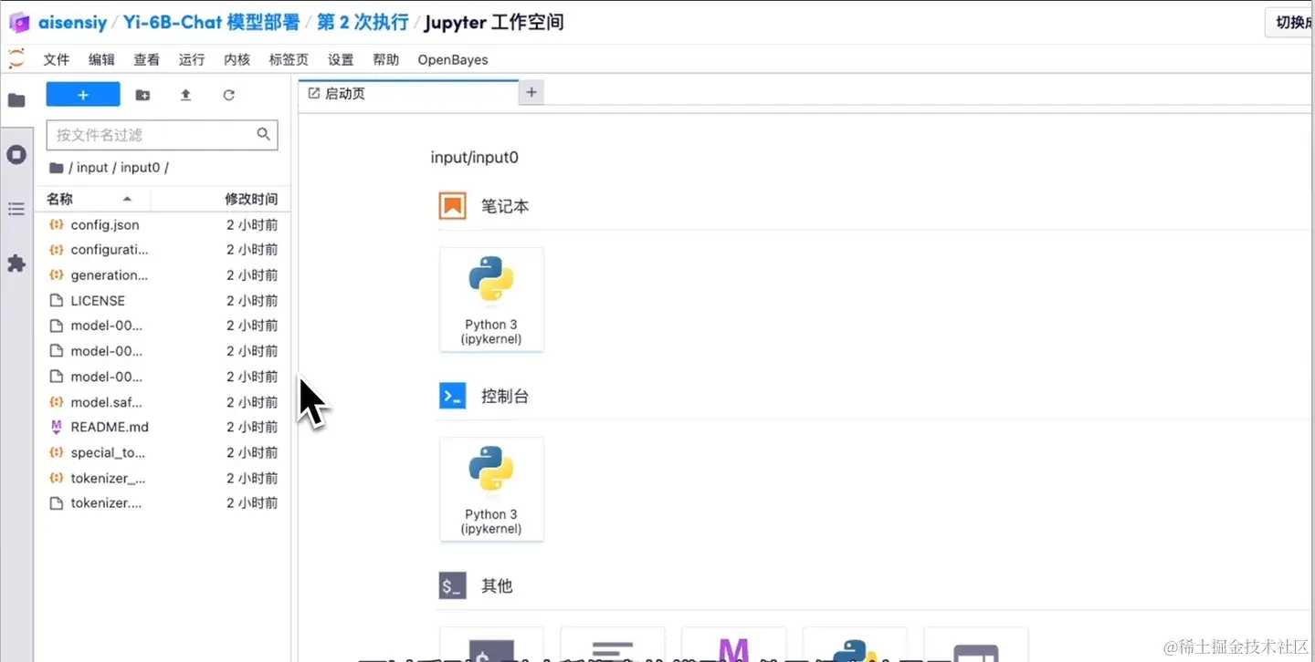Screen dimensions: 1315x662
Task: Open the OpenBayes menu
Action: [x=453, y=59]
